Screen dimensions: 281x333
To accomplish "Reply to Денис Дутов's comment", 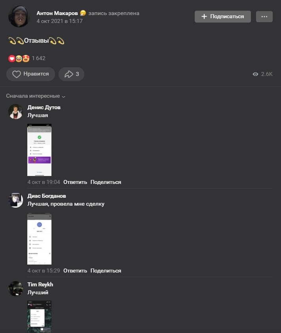I will coord(75,182).
